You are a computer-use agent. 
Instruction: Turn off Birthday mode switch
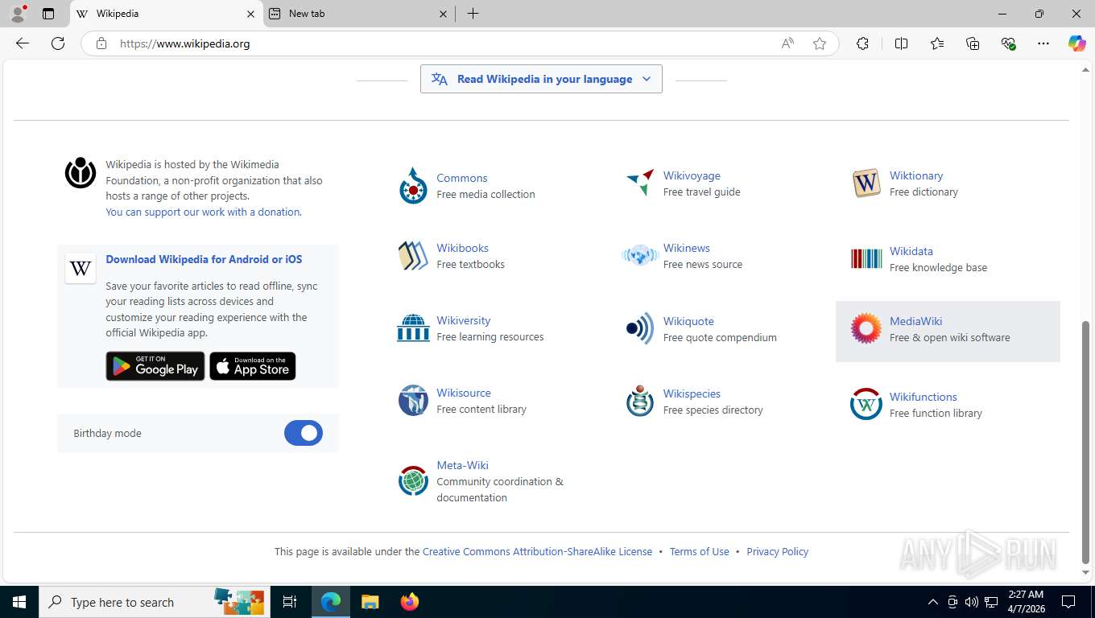point(304,433)
